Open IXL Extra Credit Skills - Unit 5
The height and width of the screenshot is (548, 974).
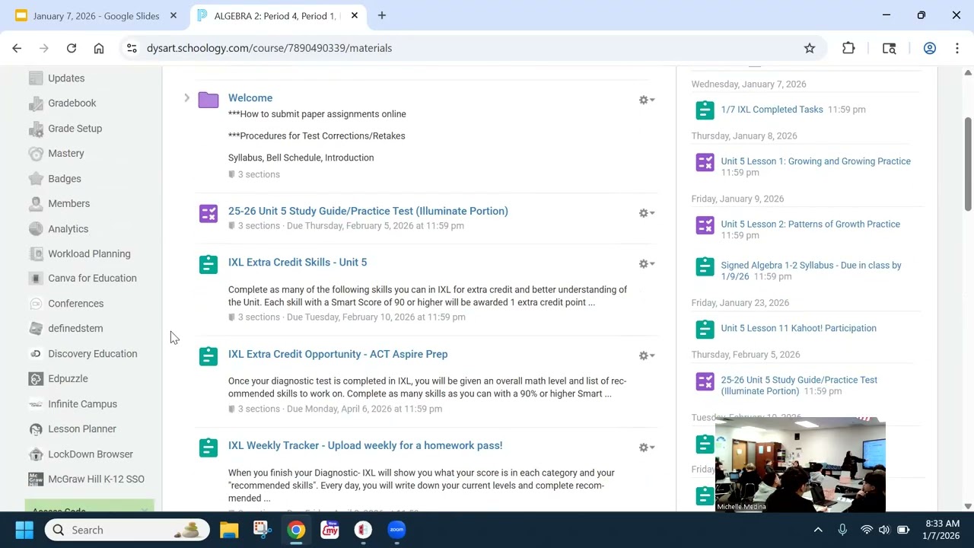[x=298, y=262]
